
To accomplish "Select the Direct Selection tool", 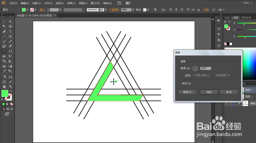I will click(10, 22).
